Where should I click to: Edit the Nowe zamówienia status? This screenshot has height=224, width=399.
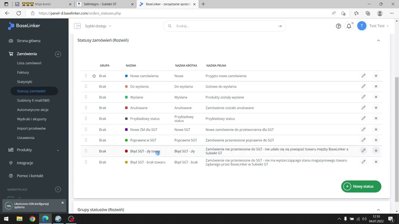pyautogui.click(x=363, y=76)
